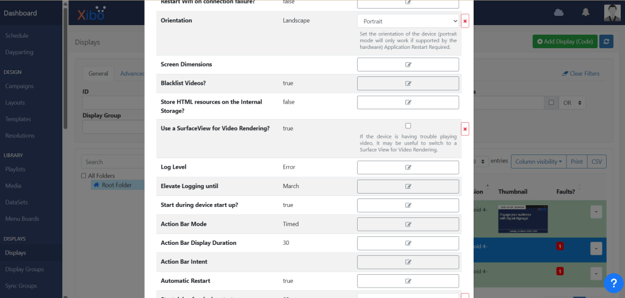Click the notifications bell icon
This screenshot has width=625, height=298.
point(585,13)
